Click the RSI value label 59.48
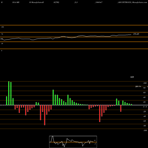The image size is (148, 148). click(136, 34)
